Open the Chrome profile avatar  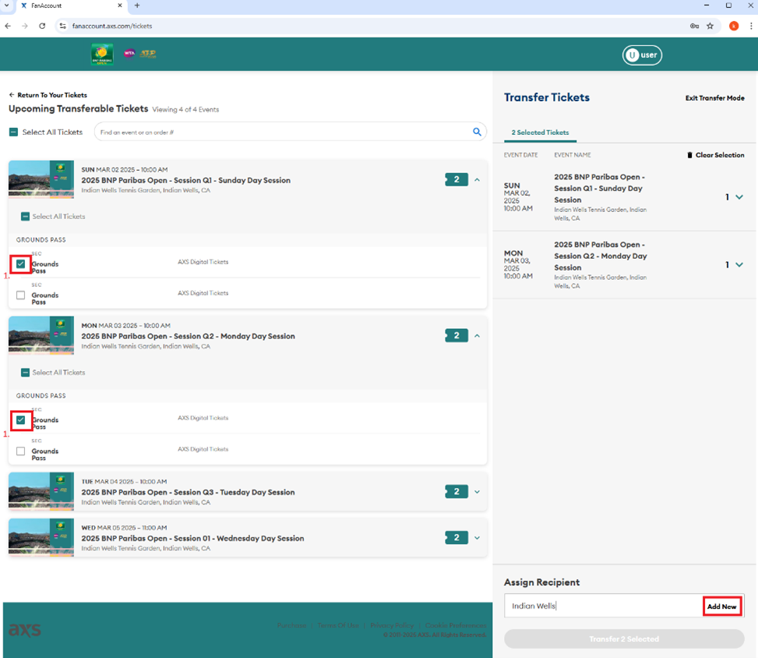(x=733, y=27)
